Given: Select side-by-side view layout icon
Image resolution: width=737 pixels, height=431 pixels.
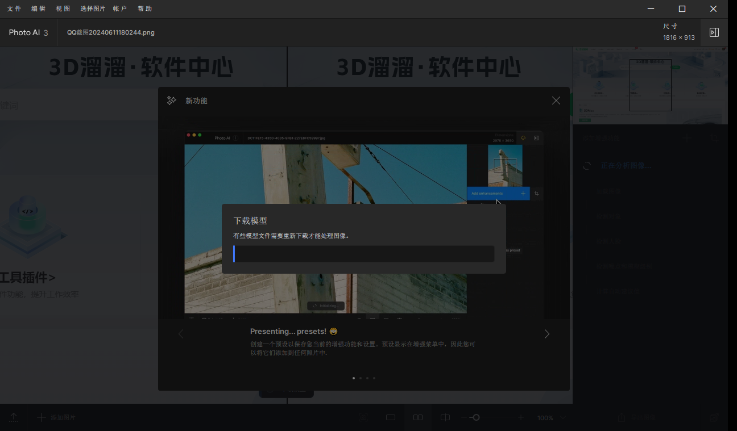Looking at the screenshot, I should (418, 417).
